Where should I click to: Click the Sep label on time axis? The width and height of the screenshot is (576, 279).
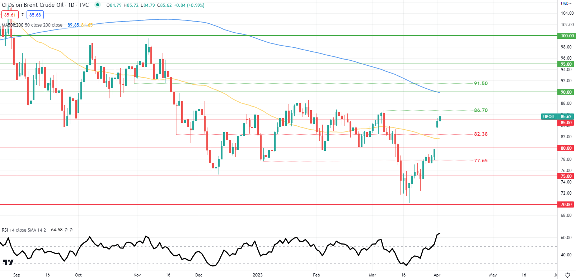tap(17, 275)
